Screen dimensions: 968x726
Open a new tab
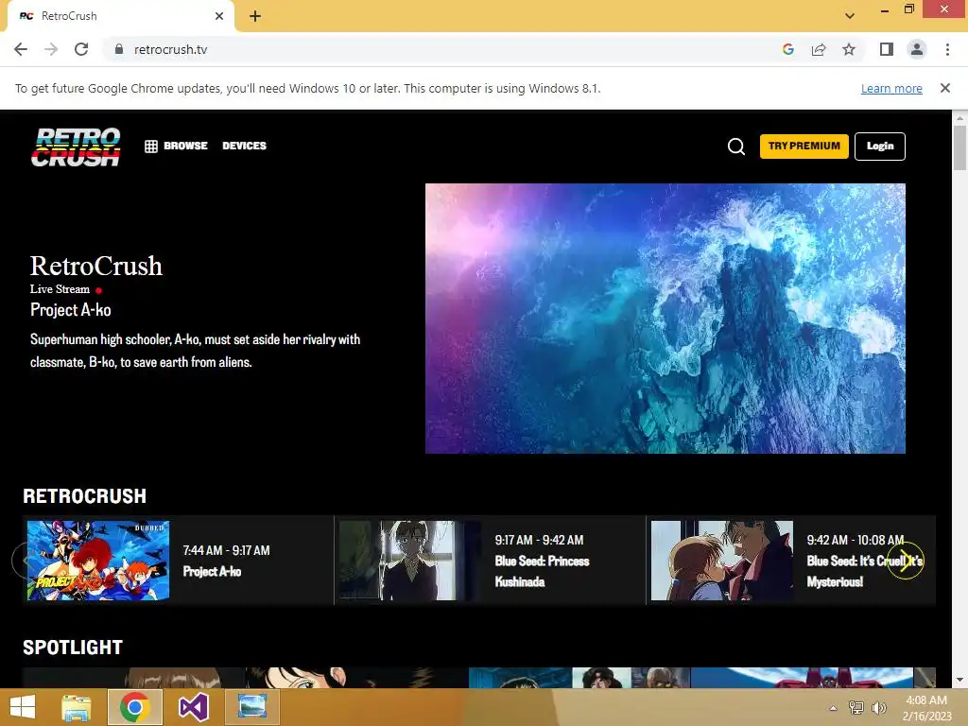click(255, 17)
